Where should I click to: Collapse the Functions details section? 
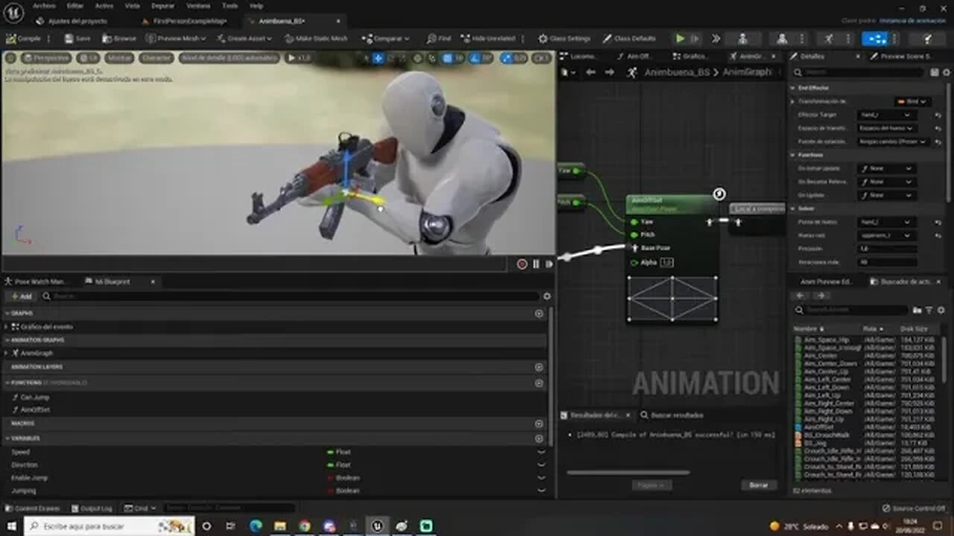click(x=793, y=155)
